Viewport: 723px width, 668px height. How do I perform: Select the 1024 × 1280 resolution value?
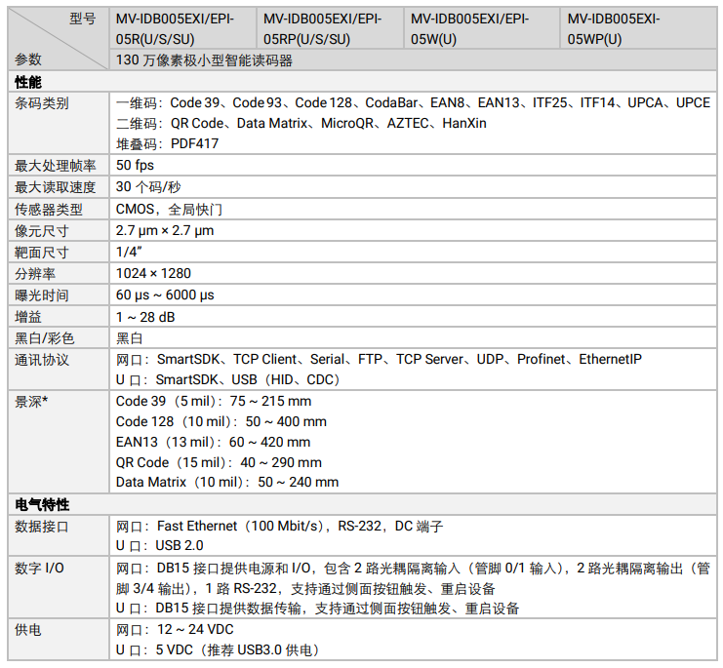point(153,273)
